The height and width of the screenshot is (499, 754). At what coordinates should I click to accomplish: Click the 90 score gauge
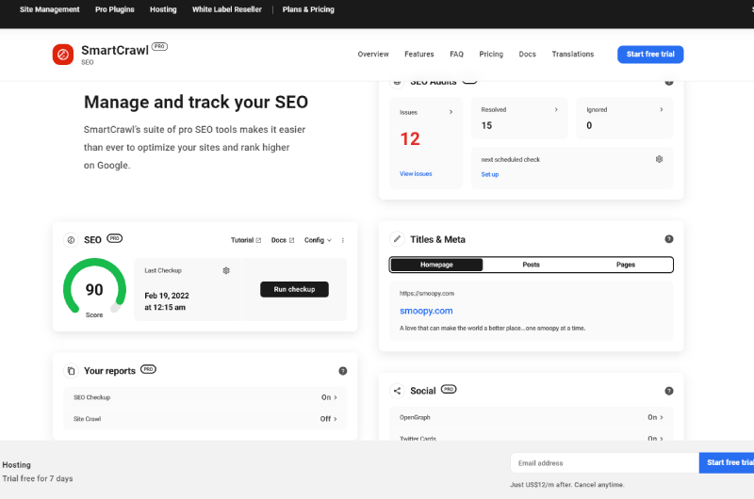pos(95,287)
